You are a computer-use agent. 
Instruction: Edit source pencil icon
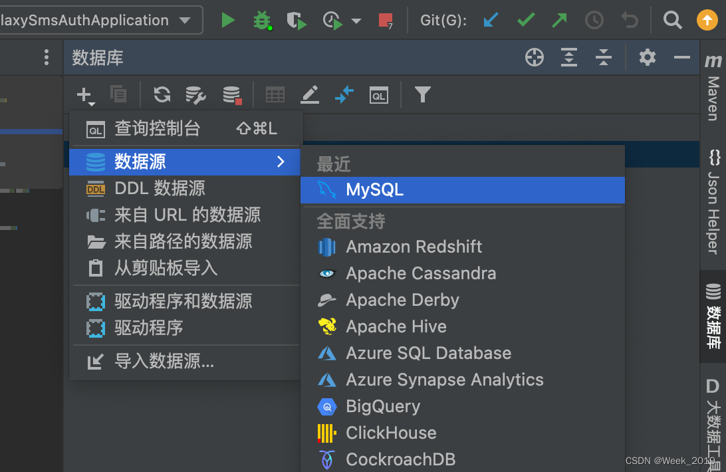pos(310,95)
